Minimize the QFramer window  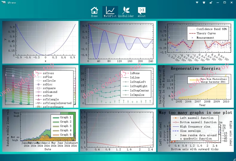[218, 2]
